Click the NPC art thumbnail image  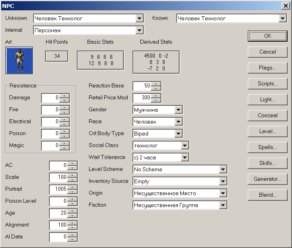point(19,60)
